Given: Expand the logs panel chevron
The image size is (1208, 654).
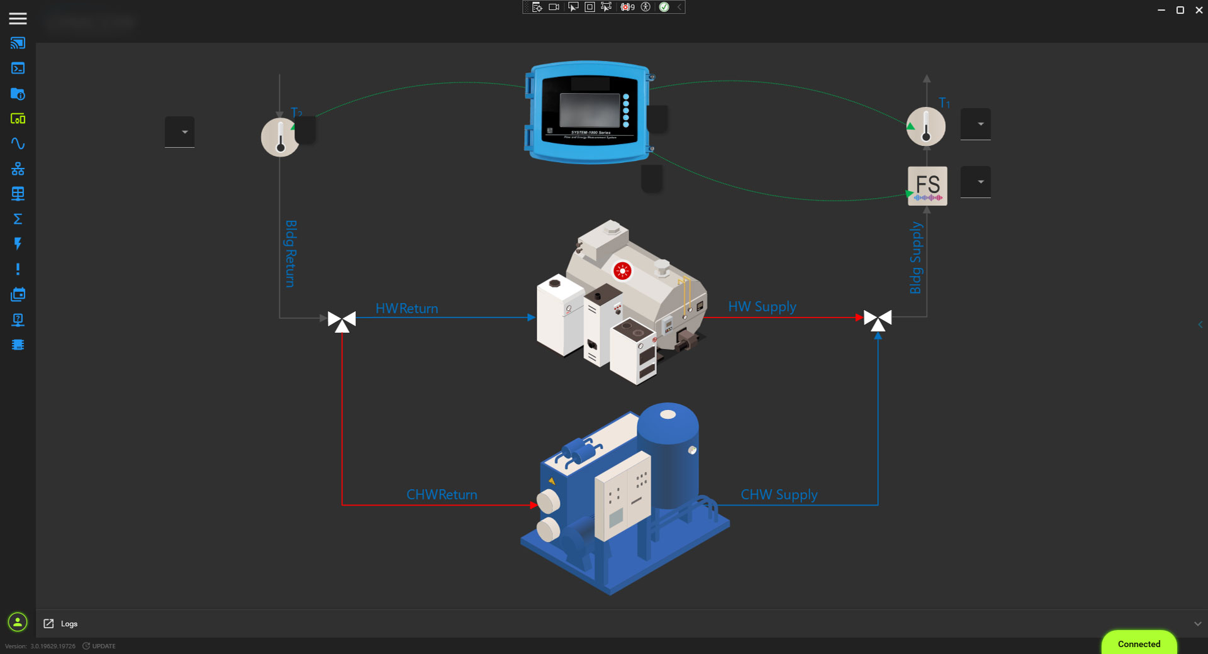Looking at the screenshot, I should click(1197, 624).
